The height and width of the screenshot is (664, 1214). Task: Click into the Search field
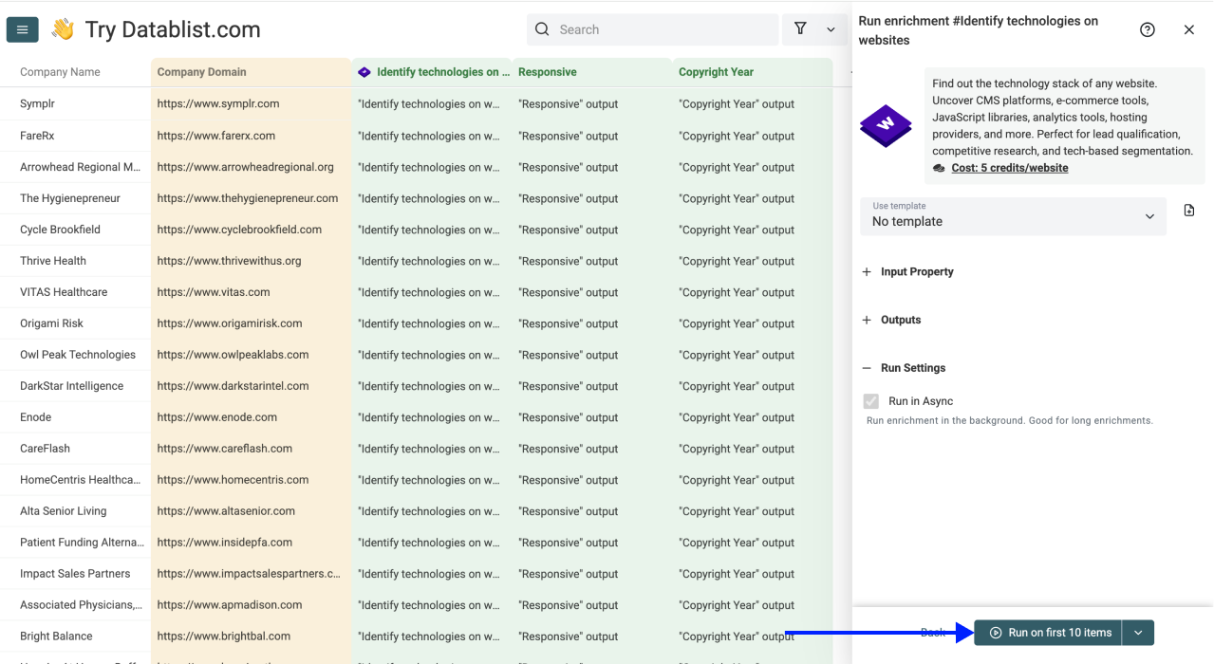click(x=664, y=30)
